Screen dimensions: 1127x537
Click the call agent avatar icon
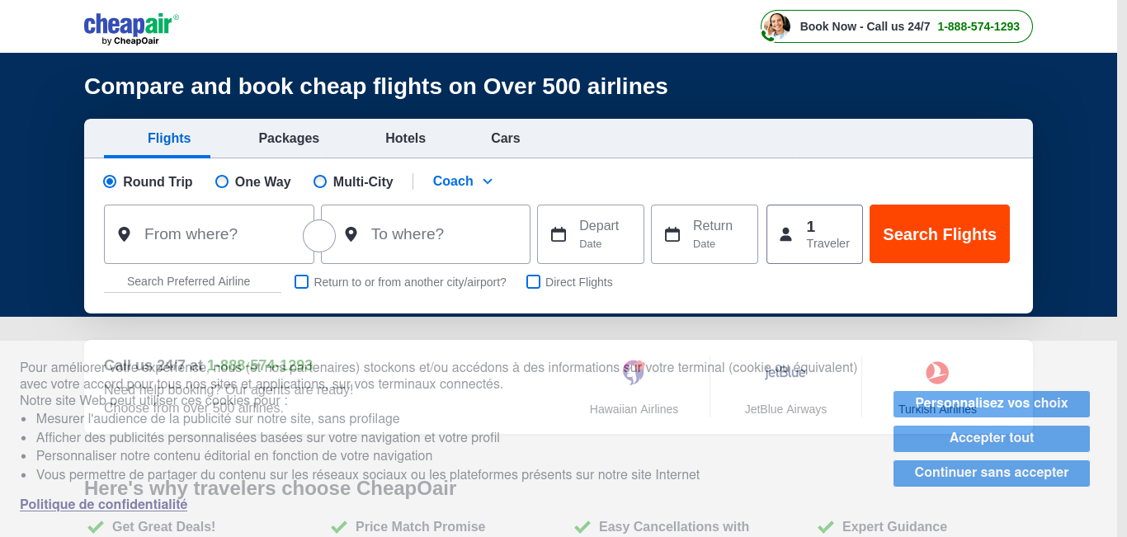(776, 26)
